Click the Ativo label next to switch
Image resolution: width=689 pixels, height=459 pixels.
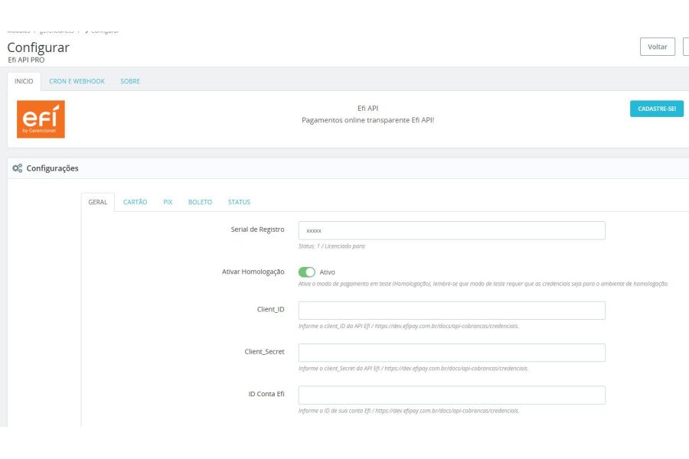[x=327, y=272]
